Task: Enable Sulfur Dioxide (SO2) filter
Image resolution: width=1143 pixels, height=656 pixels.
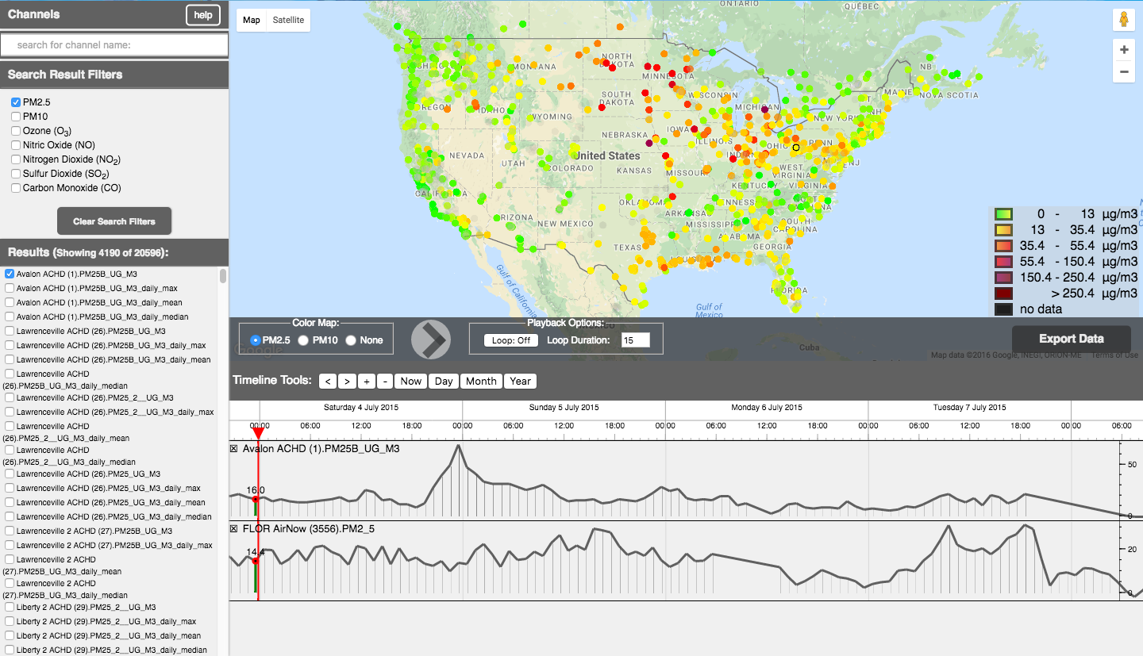Action: coord(16,174)
